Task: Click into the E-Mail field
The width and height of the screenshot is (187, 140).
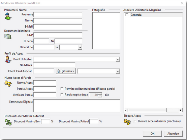Action: pyautogui.click(x=58, y=27)
